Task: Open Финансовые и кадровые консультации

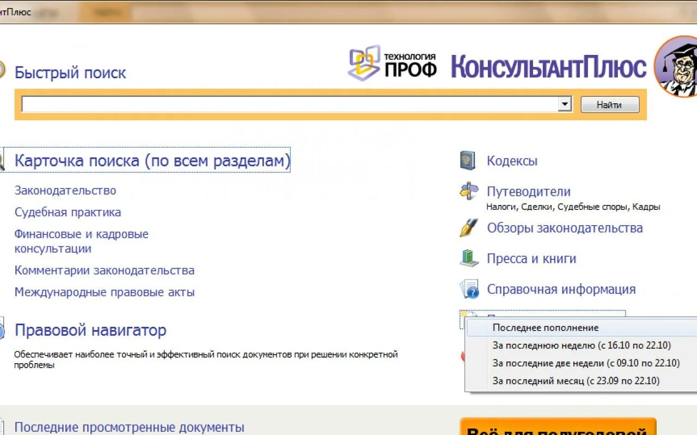Action: tap(82, 241)
